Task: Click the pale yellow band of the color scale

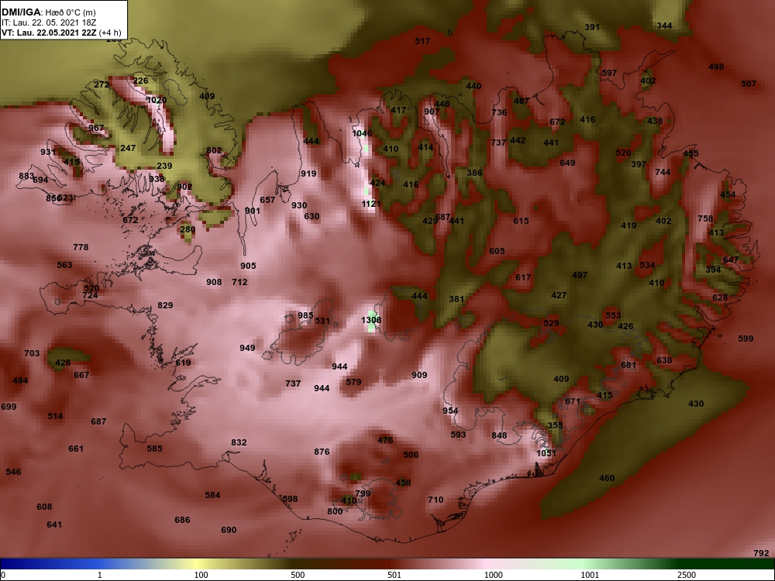Action: point(198,565)
